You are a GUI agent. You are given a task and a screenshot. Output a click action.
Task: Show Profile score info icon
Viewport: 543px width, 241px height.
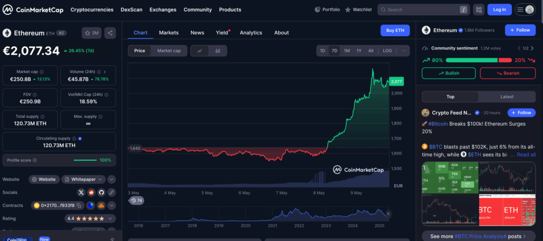34,160
